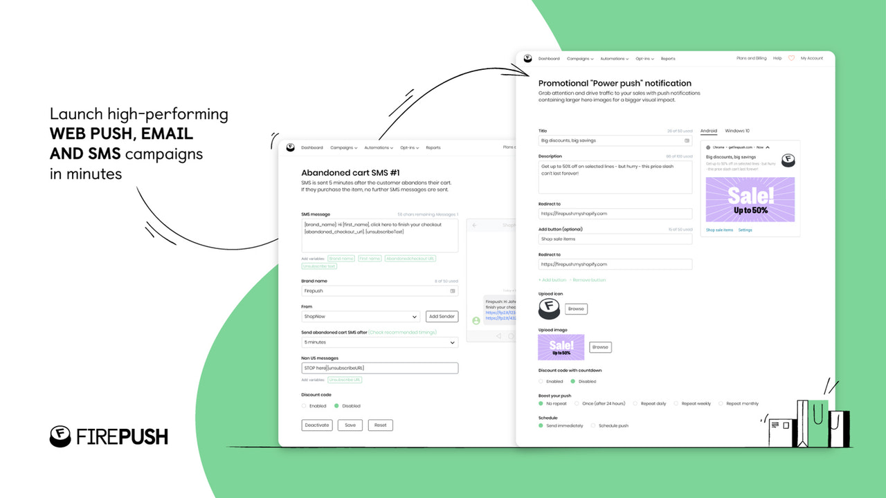Enable the Discount code for the SMS campaign
Screen dimensions: 886x498
pos(304,406)
